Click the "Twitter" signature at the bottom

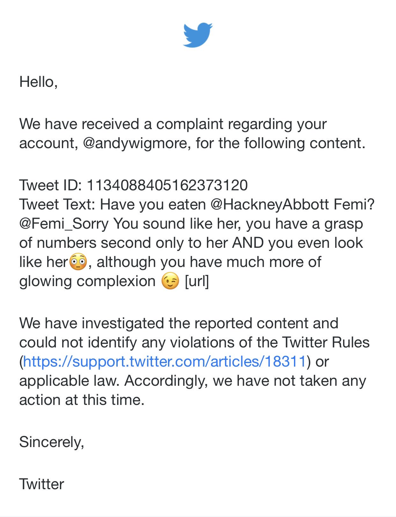(x=41, y=484)
